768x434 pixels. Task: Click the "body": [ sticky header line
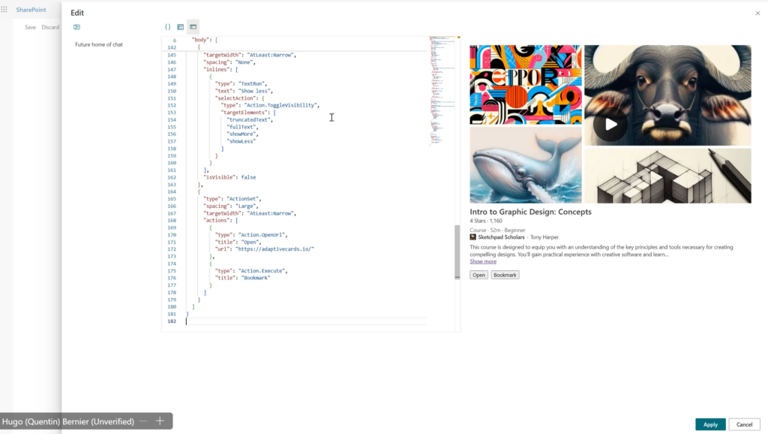[205, 40]
